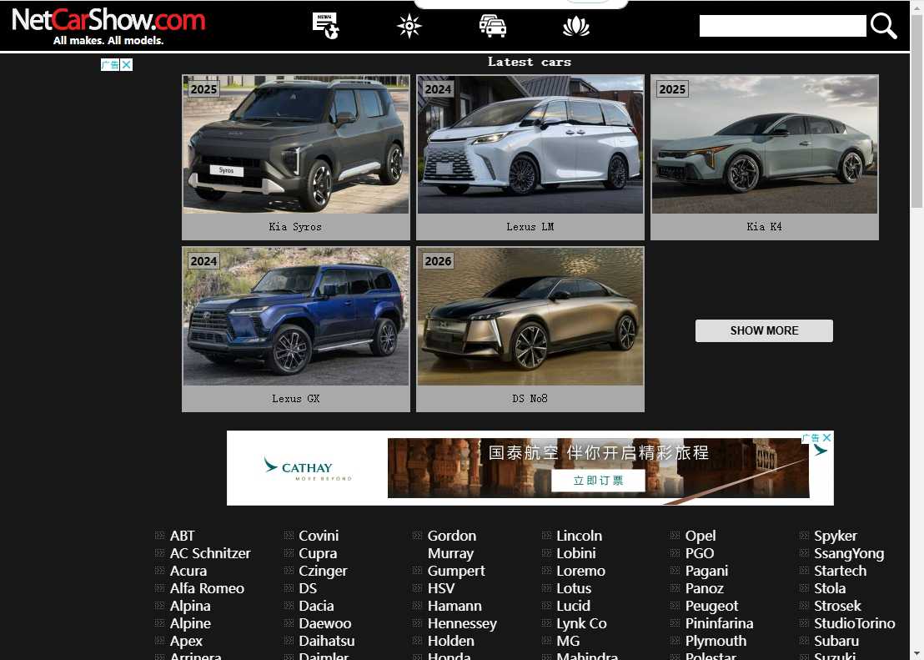This screenshot has width=924, height=660.
Task: Click the sun-shaped highlights icon in header
Action: 409,27
